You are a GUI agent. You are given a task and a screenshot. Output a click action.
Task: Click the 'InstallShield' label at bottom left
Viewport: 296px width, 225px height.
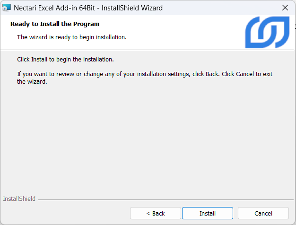click(19, 199)
